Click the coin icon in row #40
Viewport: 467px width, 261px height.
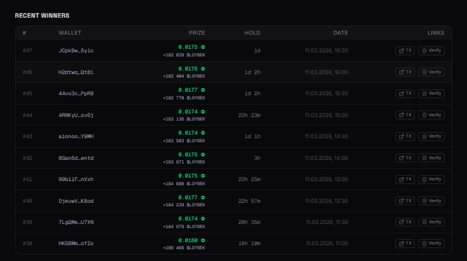203,198
